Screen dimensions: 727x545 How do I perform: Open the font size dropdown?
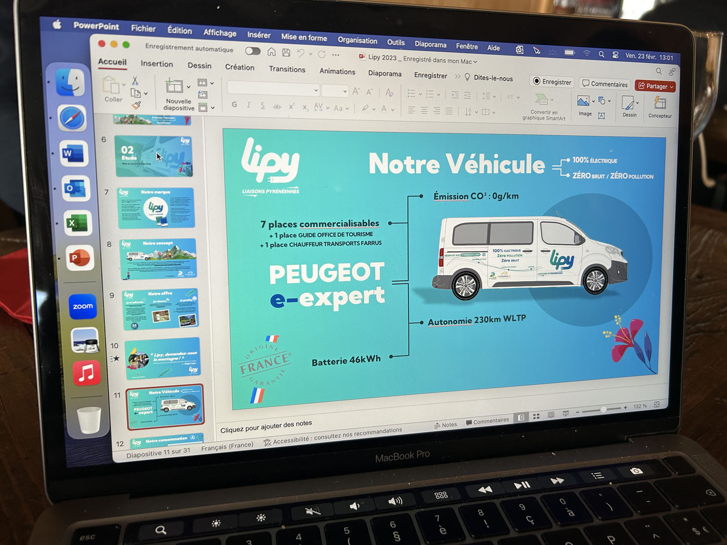click(345, 92)
